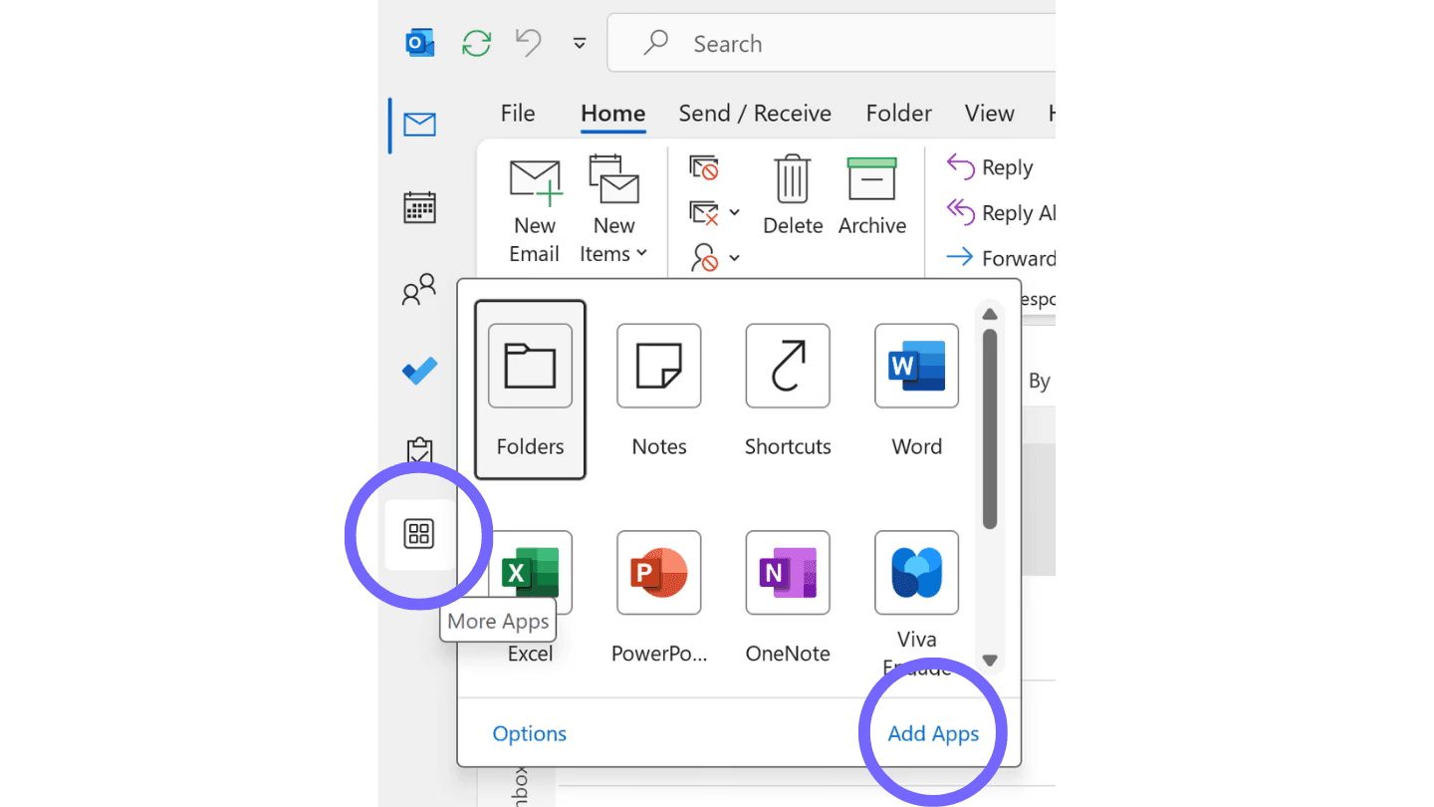The image size is (1434, 807).
Task: Open the Notes app tile
Action: (659, 390)
